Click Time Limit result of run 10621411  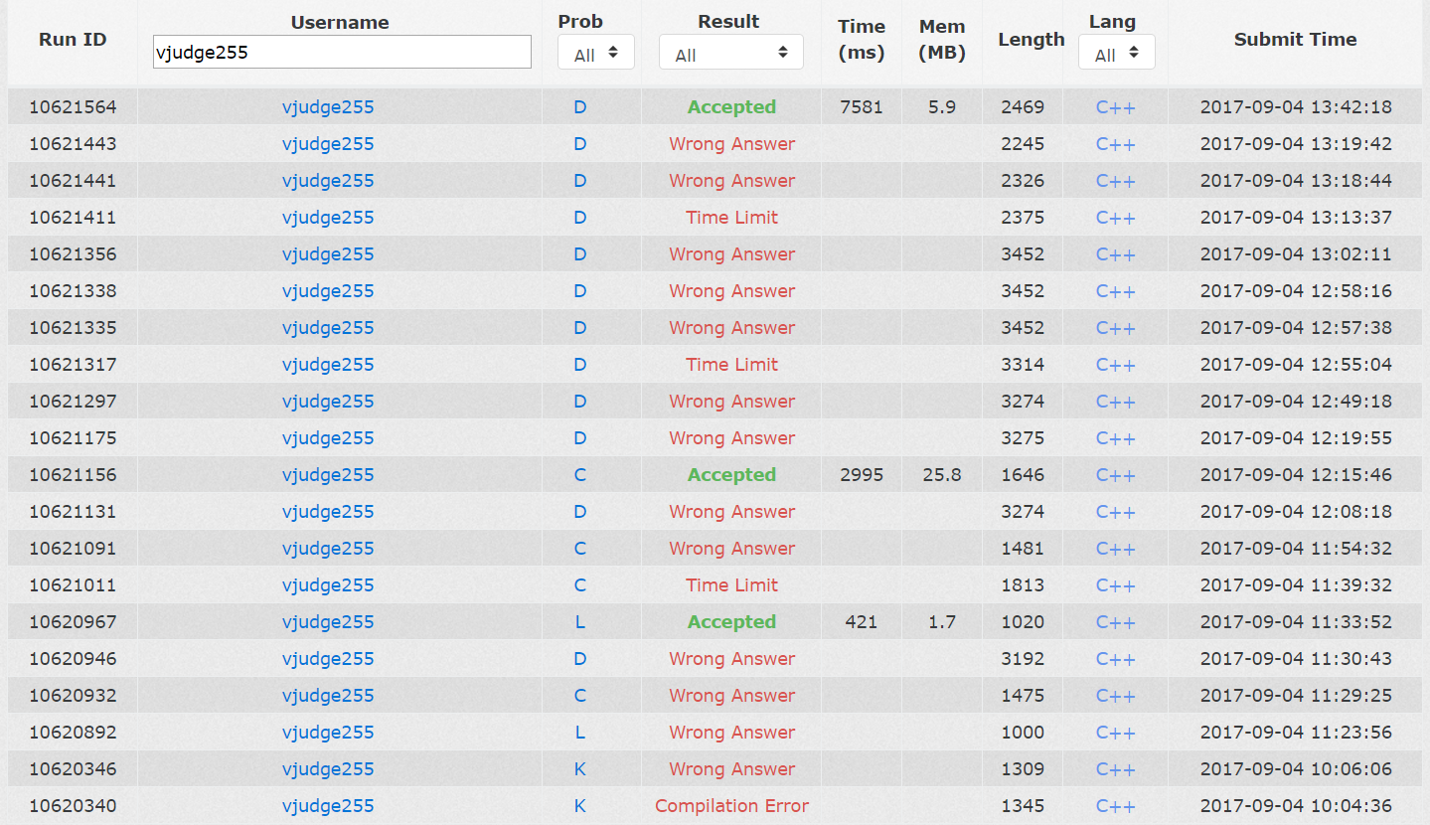731,218
